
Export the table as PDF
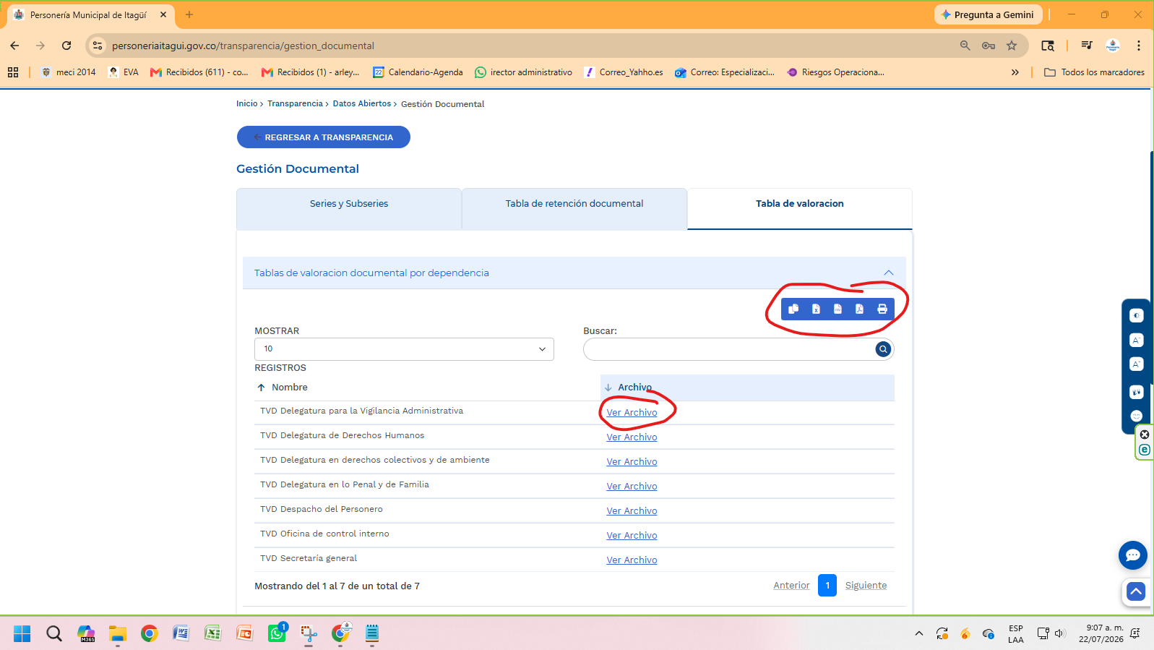click(859, 309)
